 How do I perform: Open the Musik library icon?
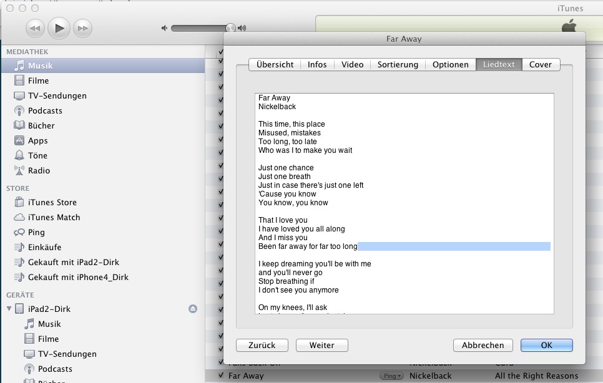(19, 66)
